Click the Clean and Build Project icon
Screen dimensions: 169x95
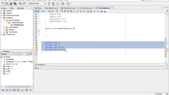[x=53, y=3]
